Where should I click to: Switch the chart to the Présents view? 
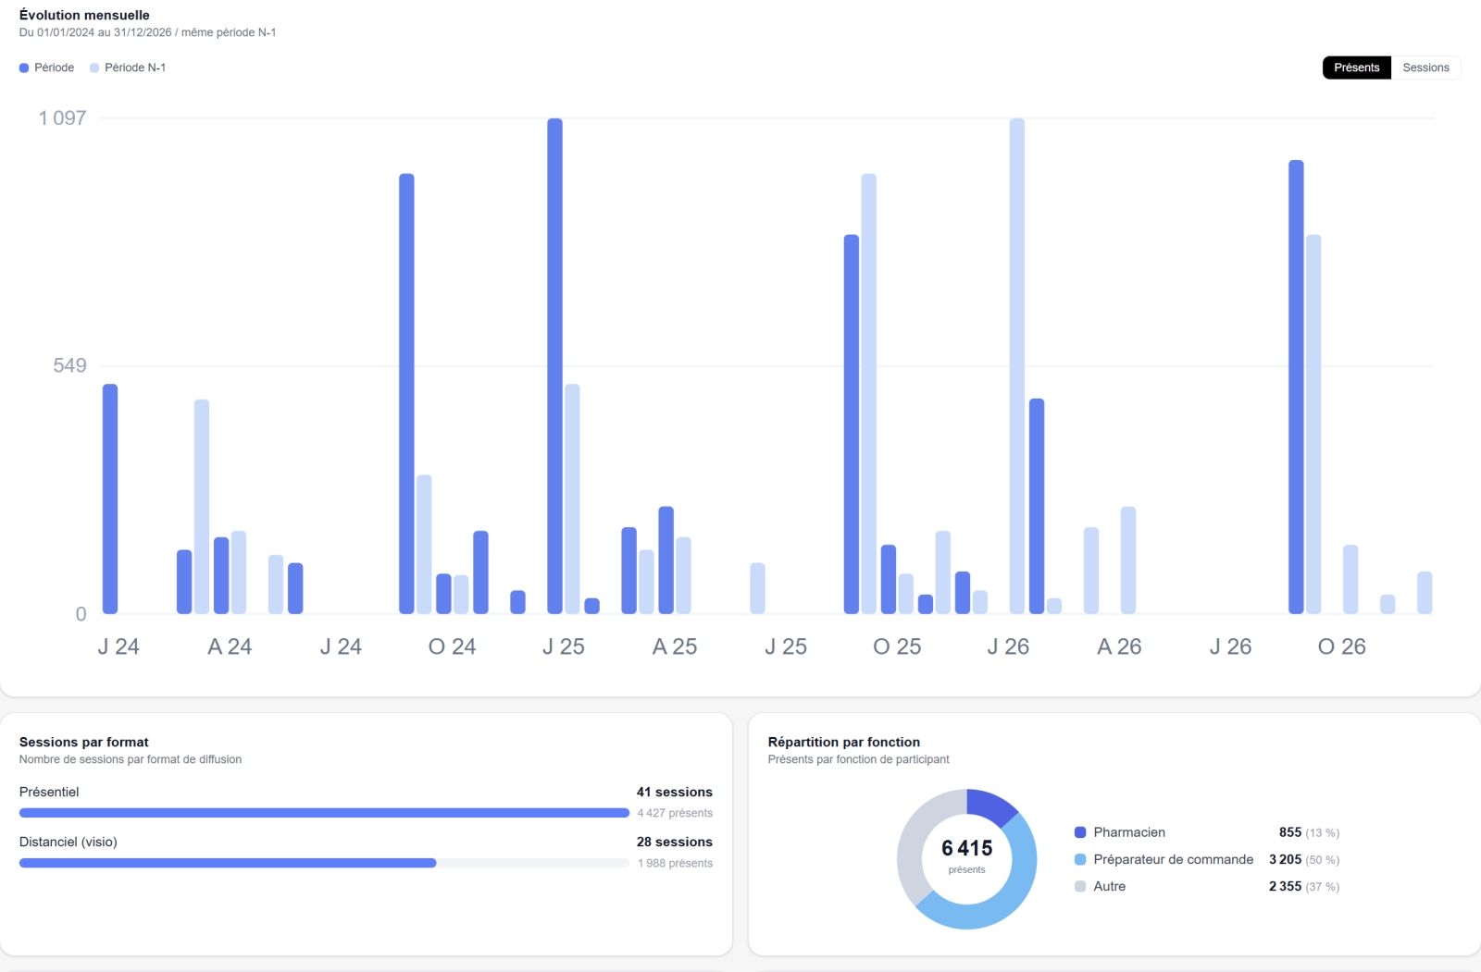pos(1356,68)
